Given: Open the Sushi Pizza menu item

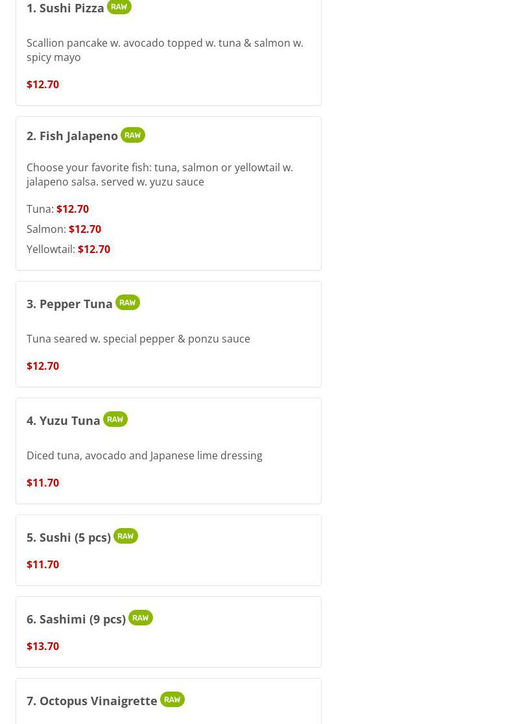Looking at the screenshot, I should coord(65,8).
